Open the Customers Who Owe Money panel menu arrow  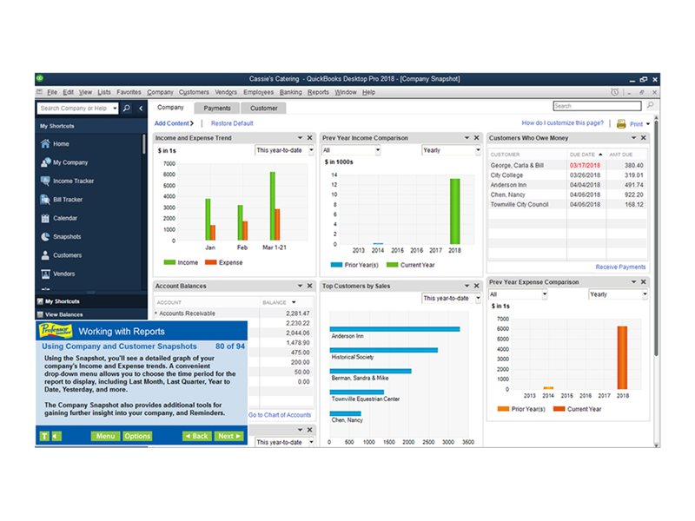click(632, 138)
